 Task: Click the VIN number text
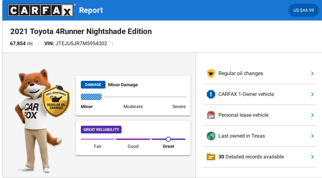[x=81, y=43]
